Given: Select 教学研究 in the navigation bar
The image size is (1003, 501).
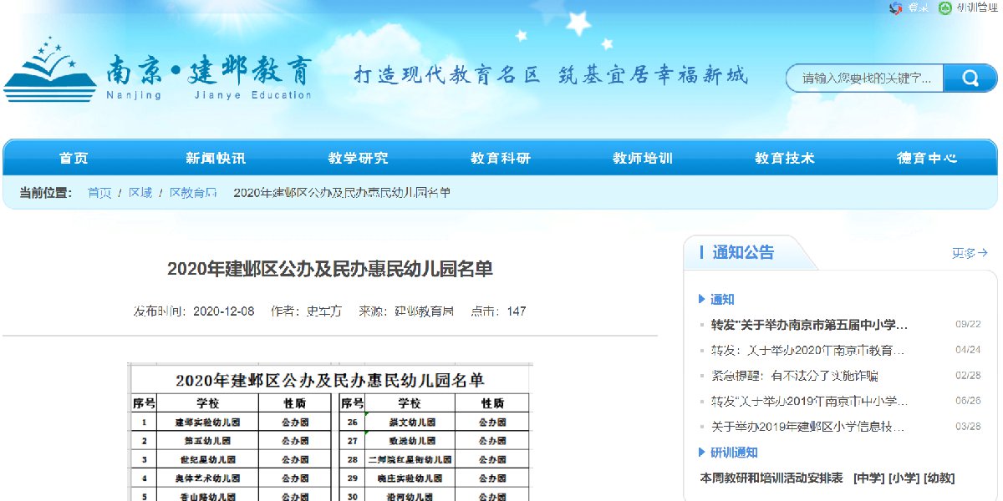Looking at the screenshot, I should 358,158.
